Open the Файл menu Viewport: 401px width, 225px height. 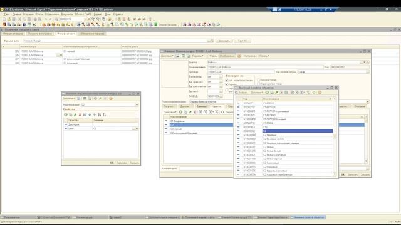tap(7, 14)
